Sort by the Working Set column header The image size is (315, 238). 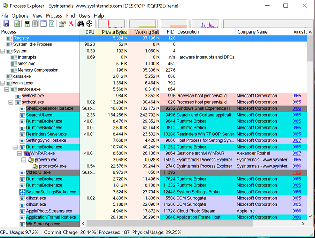tap(144, 32)
